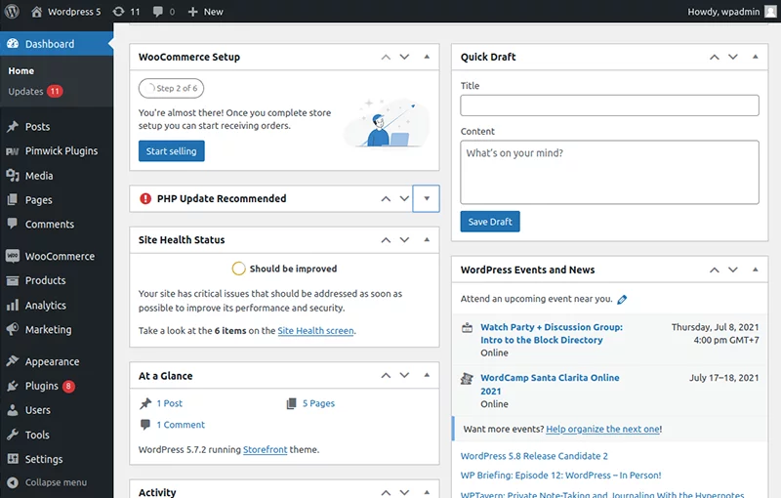The height and width of the screenshot is (498, 781).
Task: Move WordPress Events and News panel up
Action: point(715,270)
